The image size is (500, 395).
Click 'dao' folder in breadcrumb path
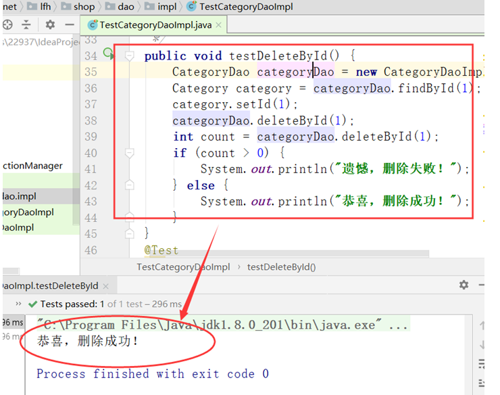[x=120, y=6]
